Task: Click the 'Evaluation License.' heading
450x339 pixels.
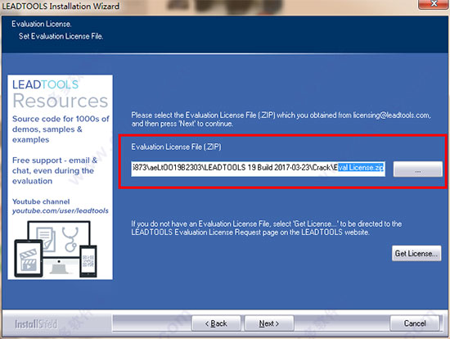Action: coord(42,24)
